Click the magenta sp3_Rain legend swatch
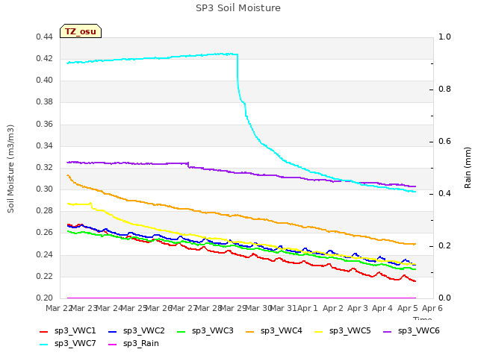The width and height of the screenshot is (478, 358). (x=113, y=345)
